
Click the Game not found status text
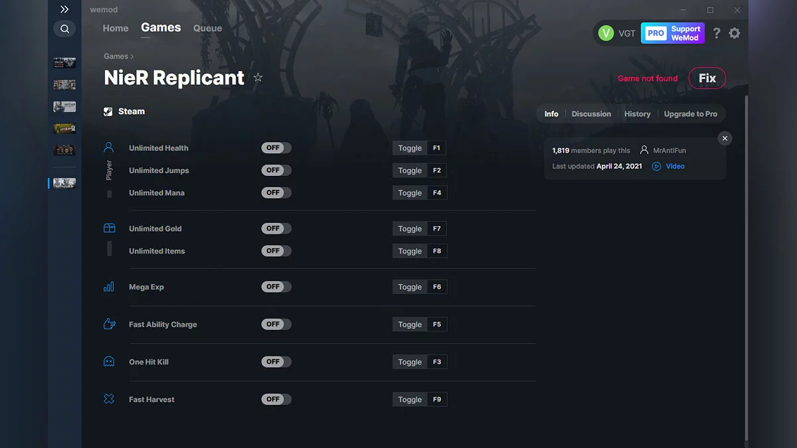(648, 78)
